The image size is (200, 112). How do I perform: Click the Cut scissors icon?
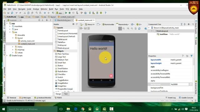[25, 13]
